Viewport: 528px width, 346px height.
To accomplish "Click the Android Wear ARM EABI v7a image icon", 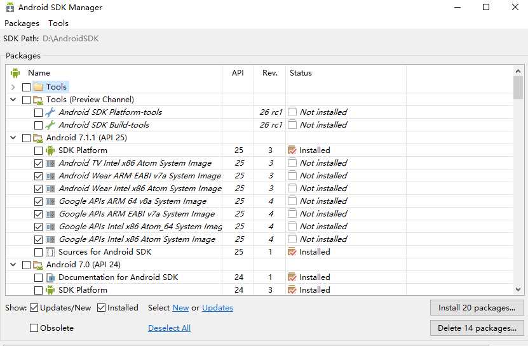I will [x=50, y=176].
